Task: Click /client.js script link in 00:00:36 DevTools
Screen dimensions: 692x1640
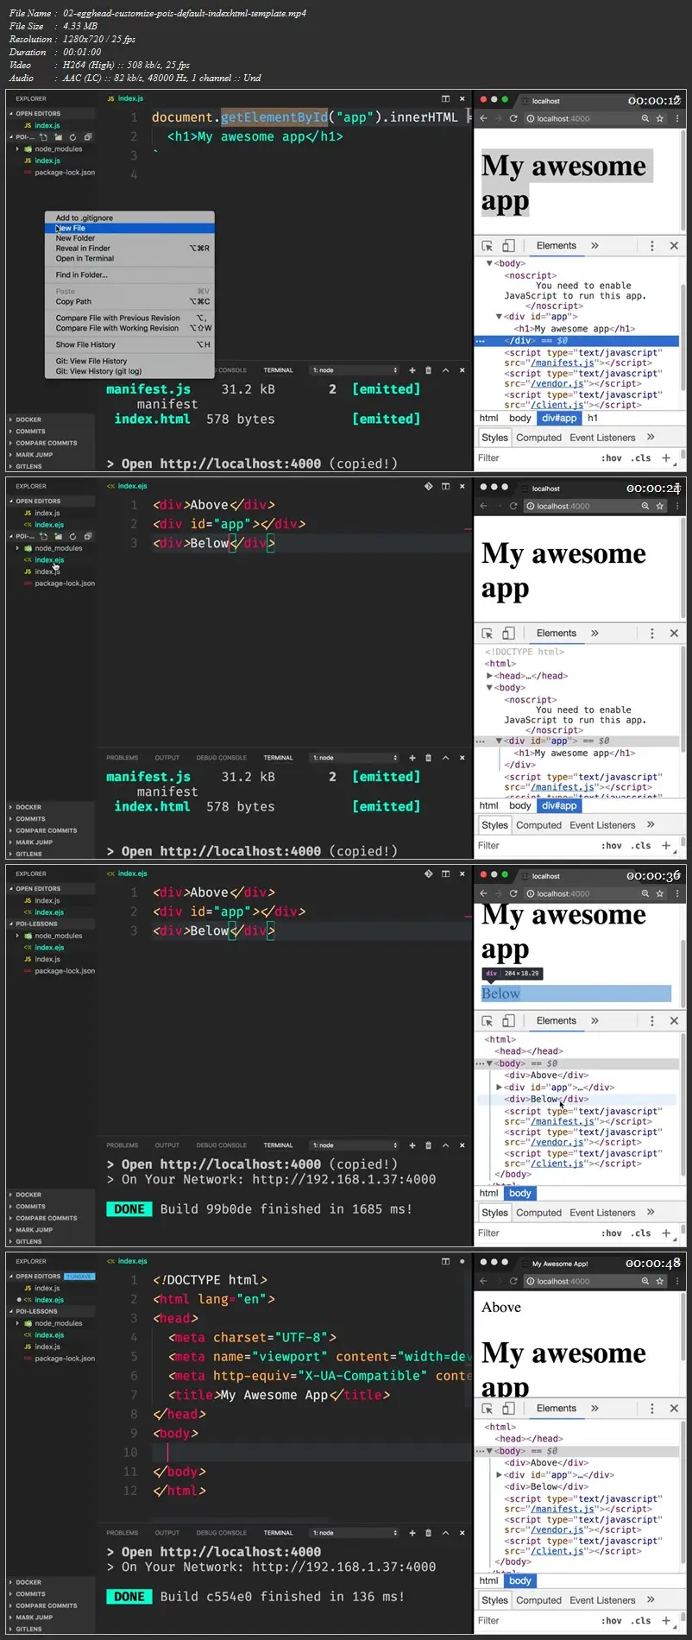Action: pos(556,1164)
